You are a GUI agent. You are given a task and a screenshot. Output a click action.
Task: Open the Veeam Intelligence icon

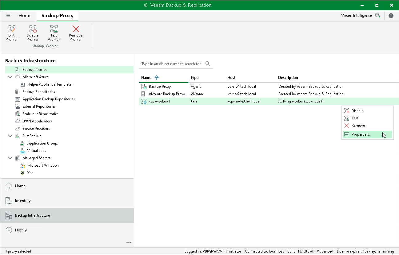(x=377, y=16)
